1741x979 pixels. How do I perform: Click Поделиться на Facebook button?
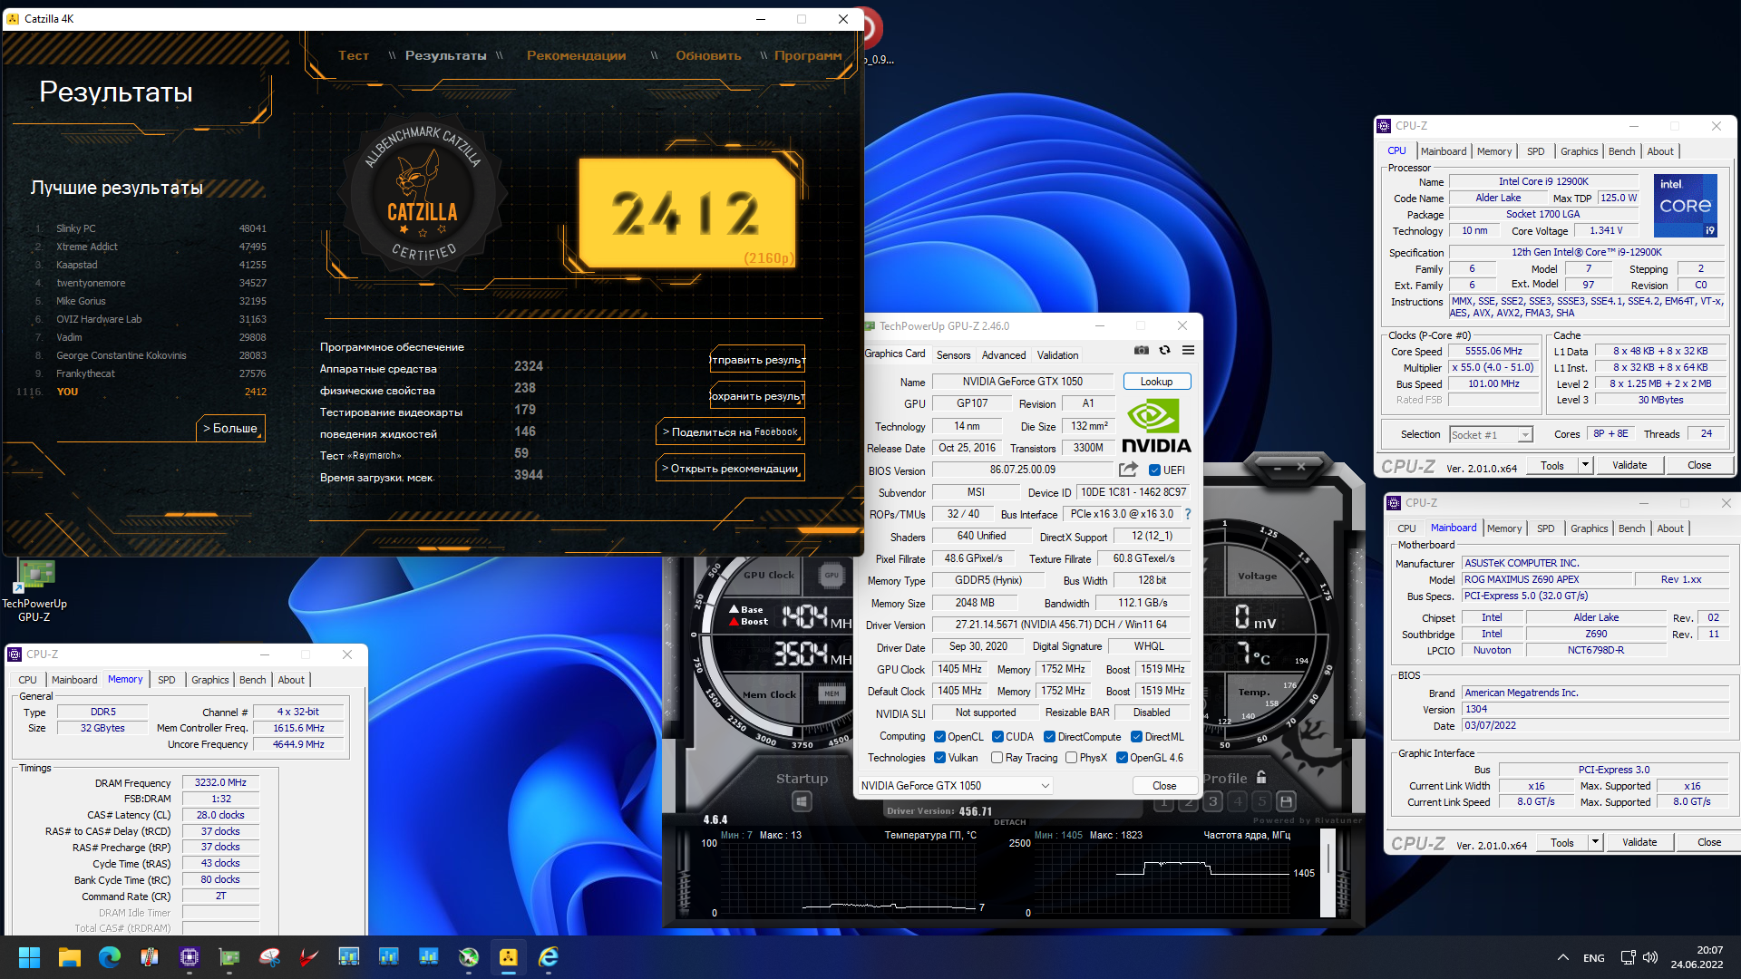click(731, 431)
